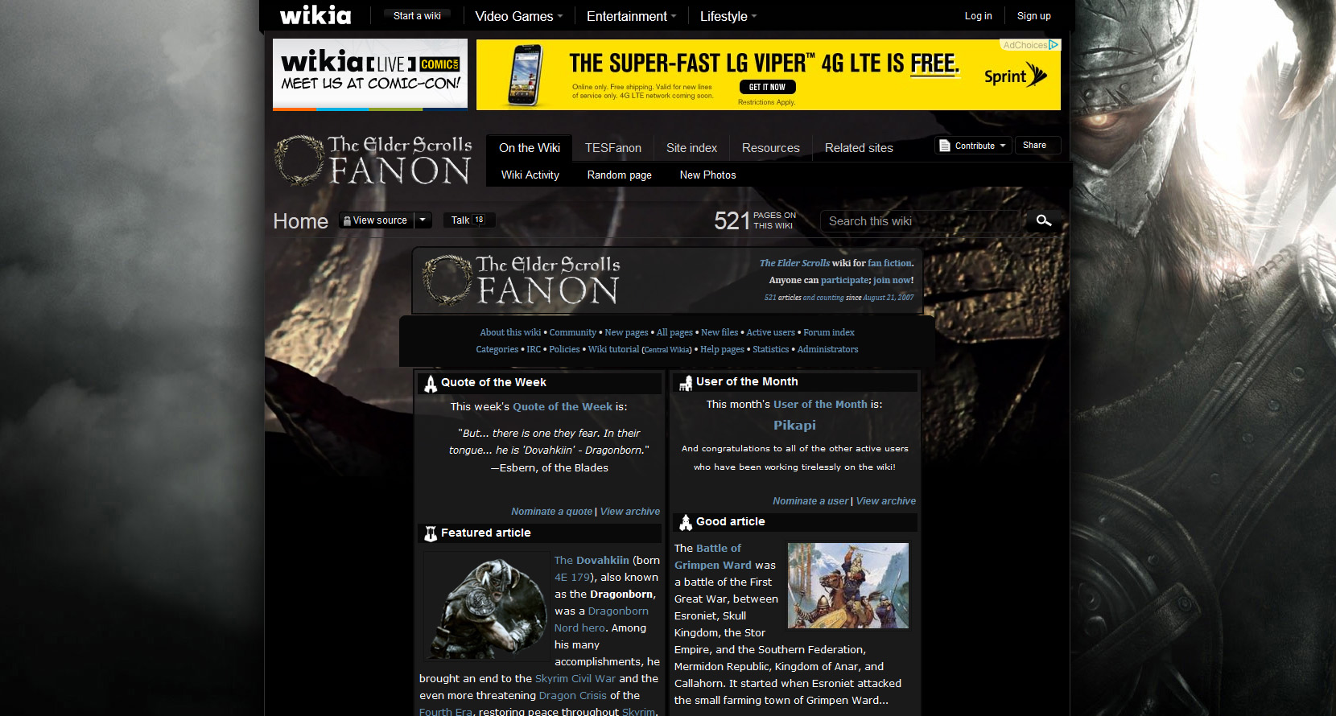Click the Wikia Live Comic-Con banner
Viewport: 1336px width, 716px height.
(370, 74)
